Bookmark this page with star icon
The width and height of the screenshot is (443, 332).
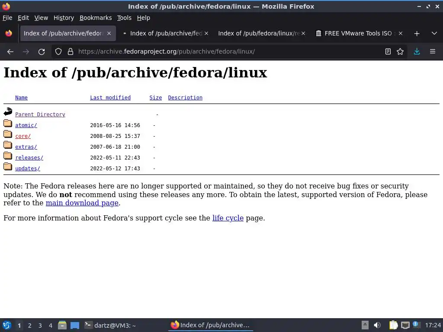coord(400,52)
